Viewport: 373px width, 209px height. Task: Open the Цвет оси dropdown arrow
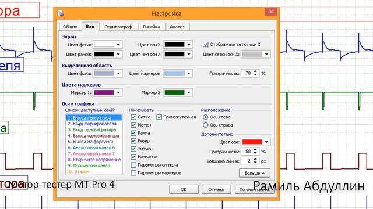point(266,142)
